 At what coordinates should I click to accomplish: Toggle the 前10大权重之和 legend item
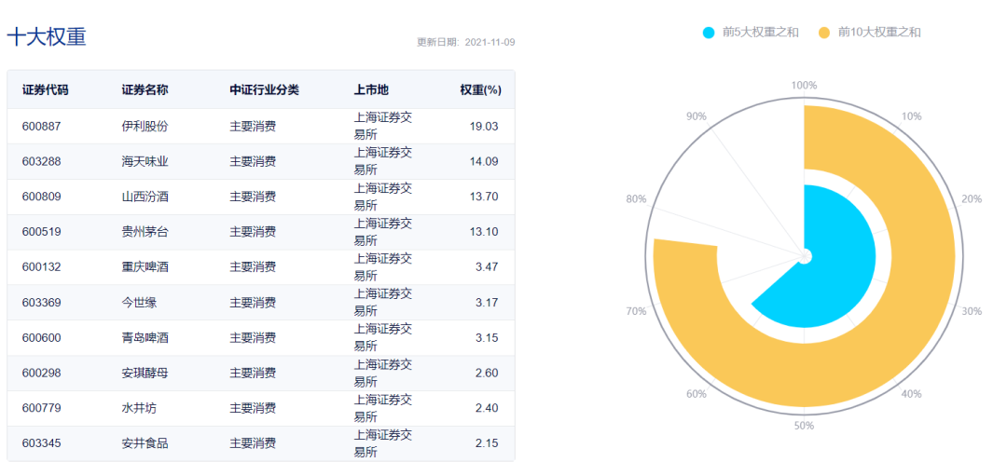point(870,32)
